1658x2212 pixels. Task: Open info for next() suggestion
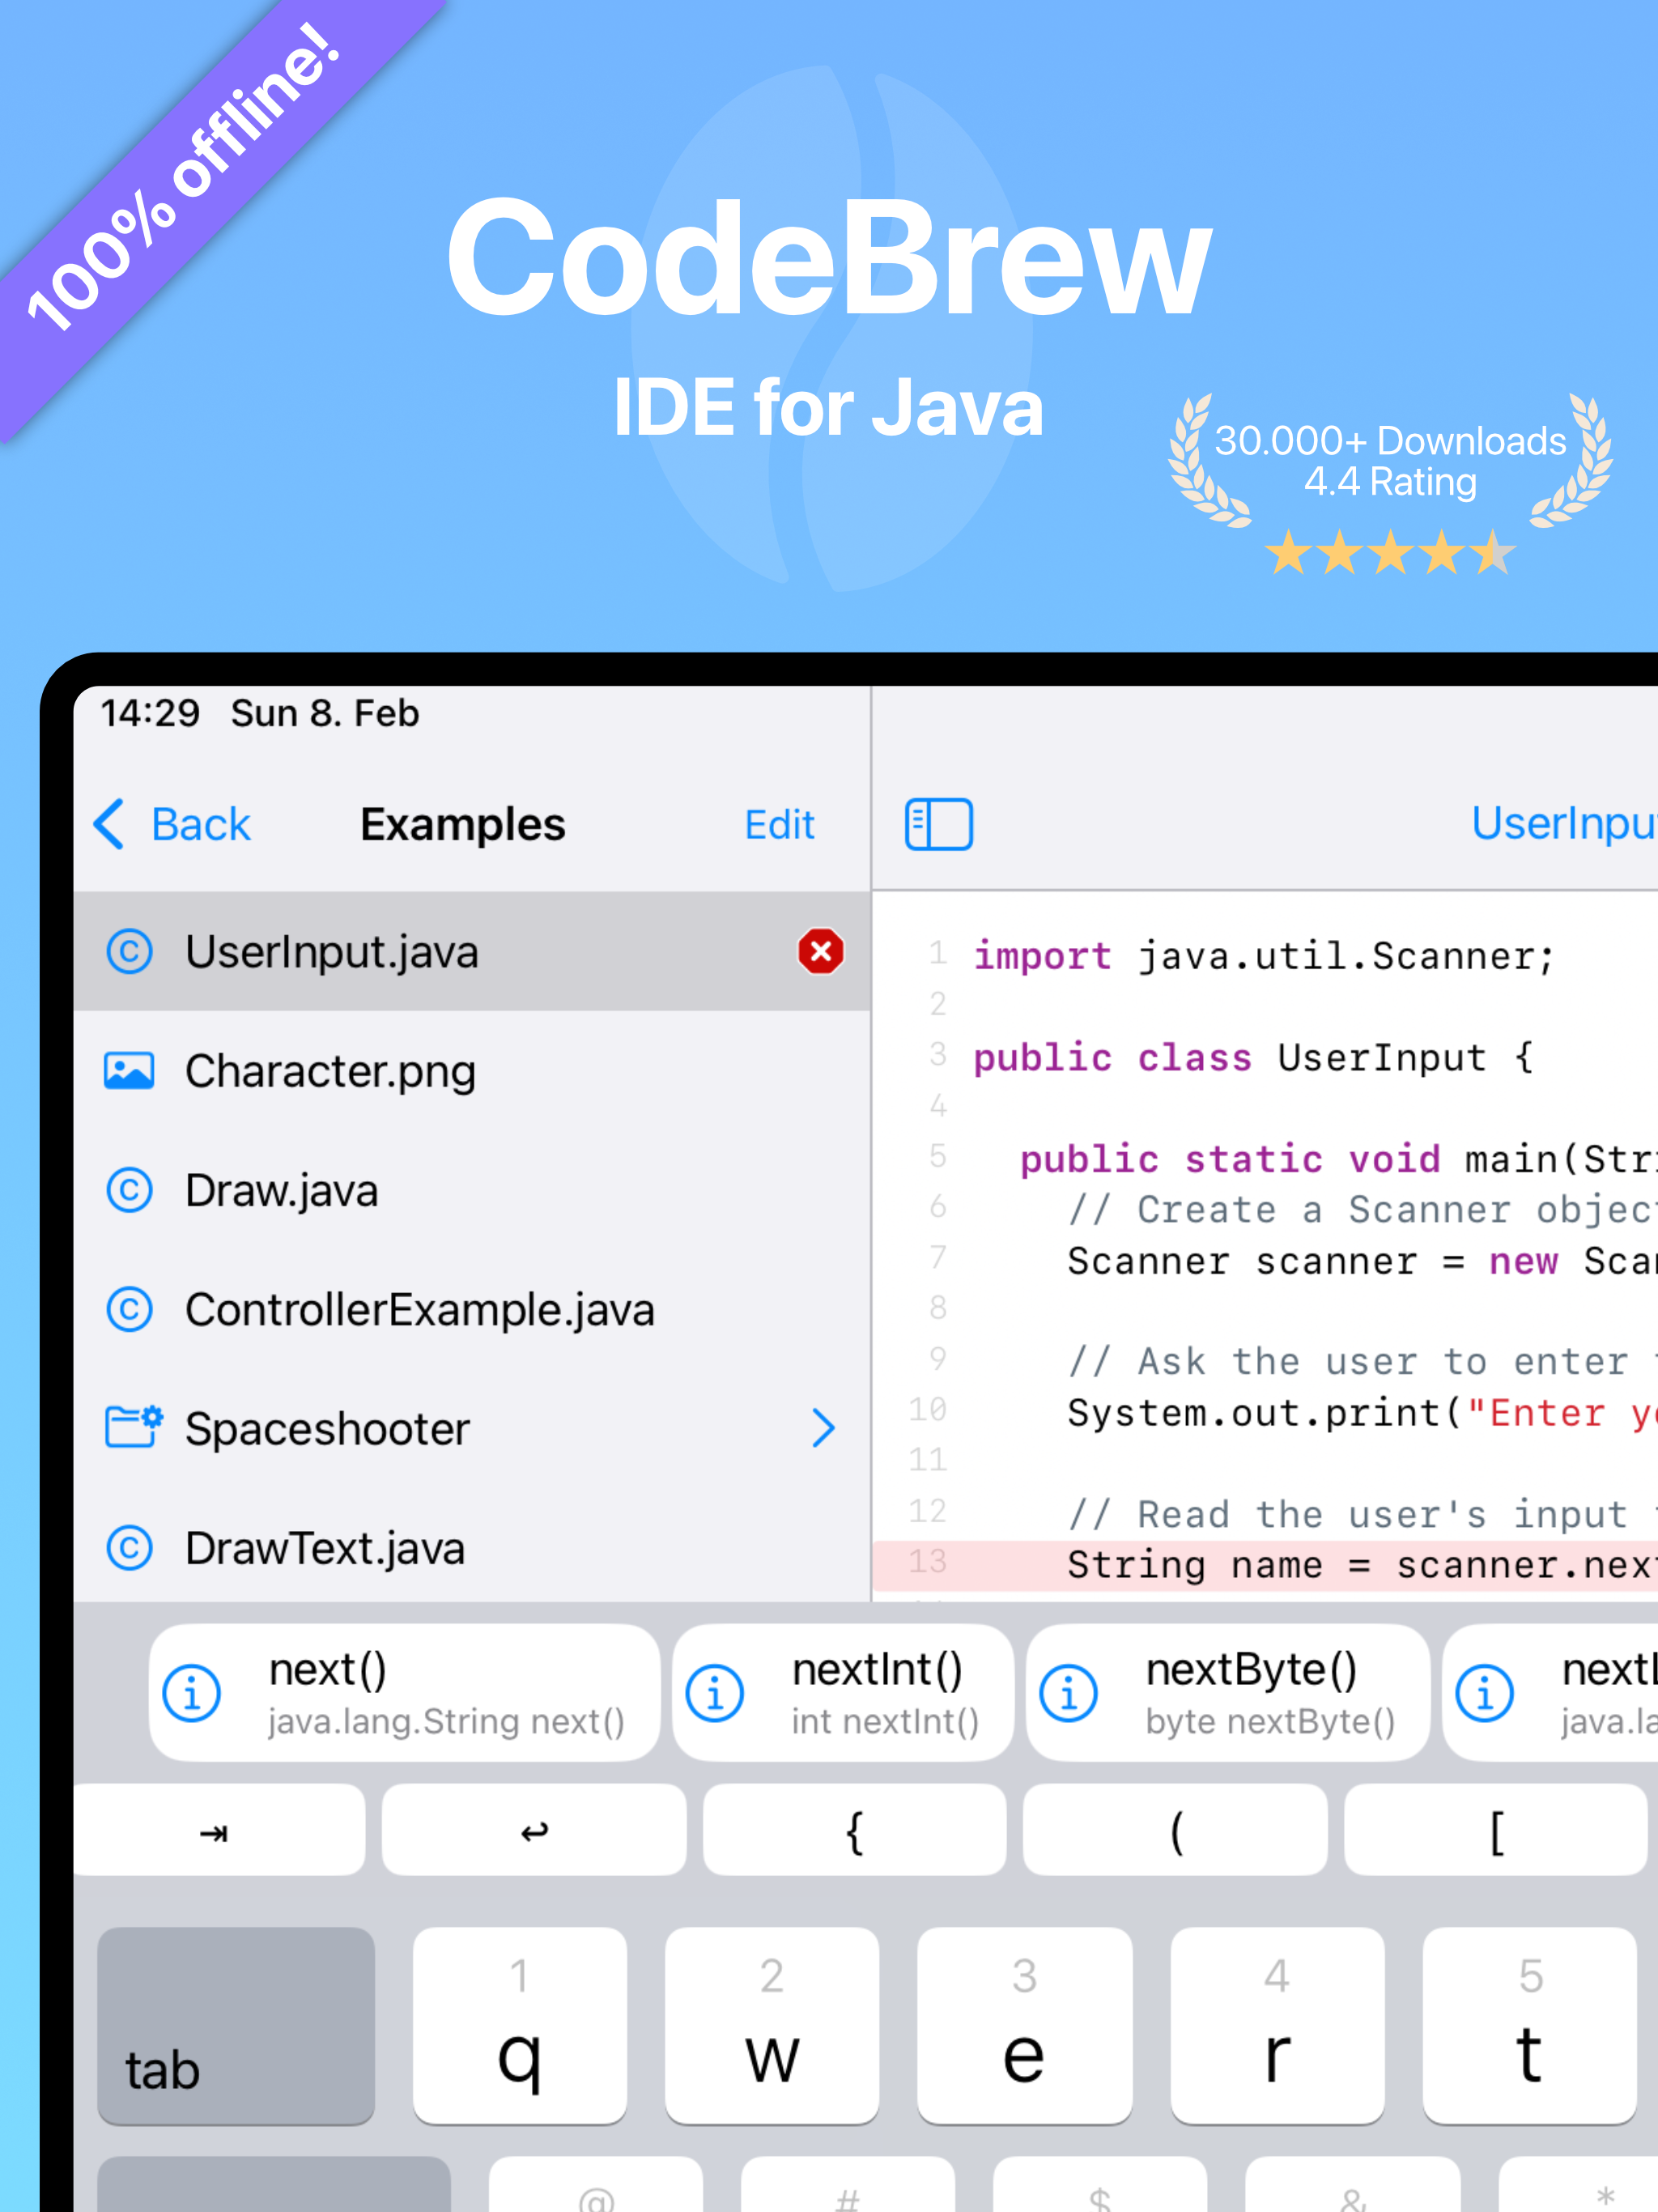tap(191, 1693)
